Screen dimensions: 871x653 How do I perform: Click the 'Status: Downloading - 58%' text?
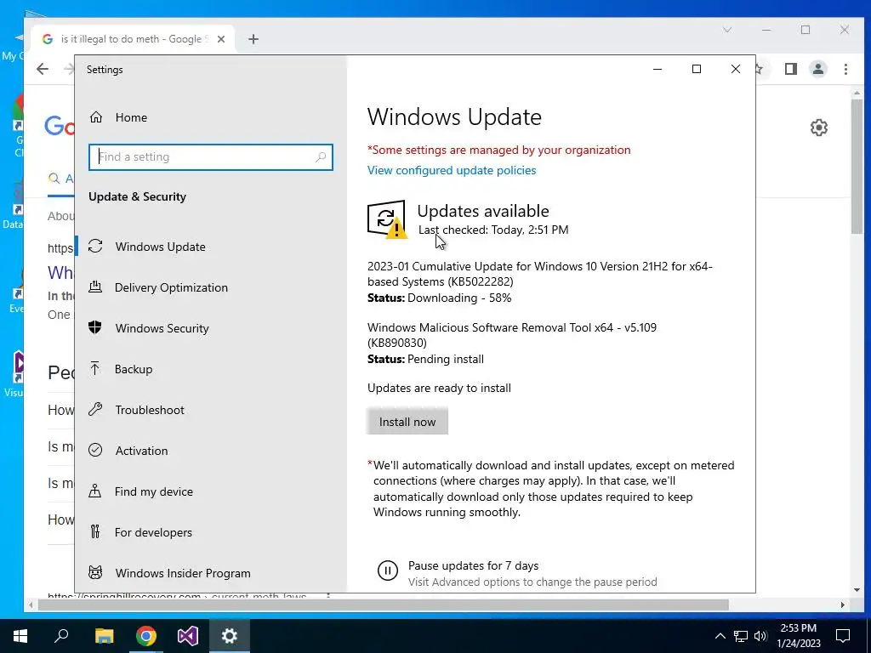tap(440, 298)
